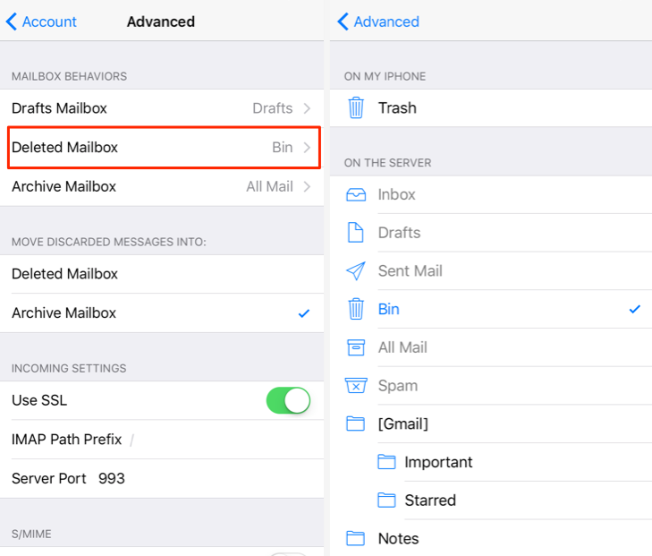
Task: Tap the Inbox tray icon
Action: coord(356,194)
